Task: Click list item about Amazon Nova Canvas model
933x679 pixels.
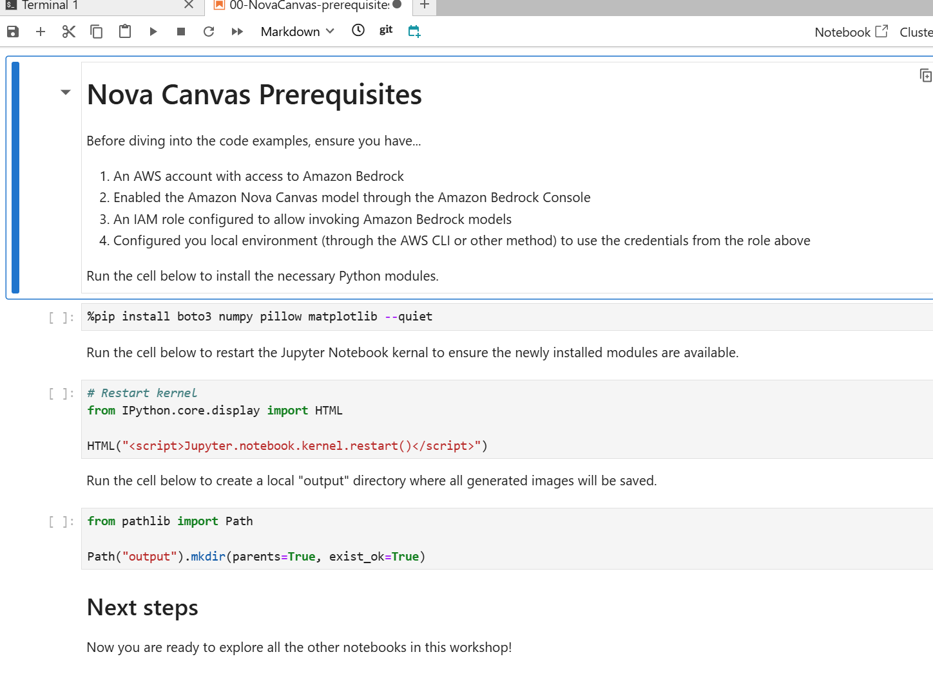Action: [x=352, y=198]
